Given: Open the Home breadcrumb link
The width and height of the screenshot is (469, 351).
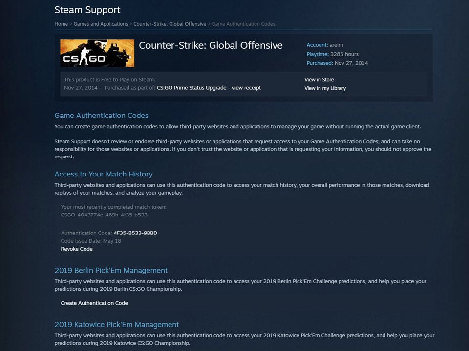Looking at the screenshot, I should [61, 24].
